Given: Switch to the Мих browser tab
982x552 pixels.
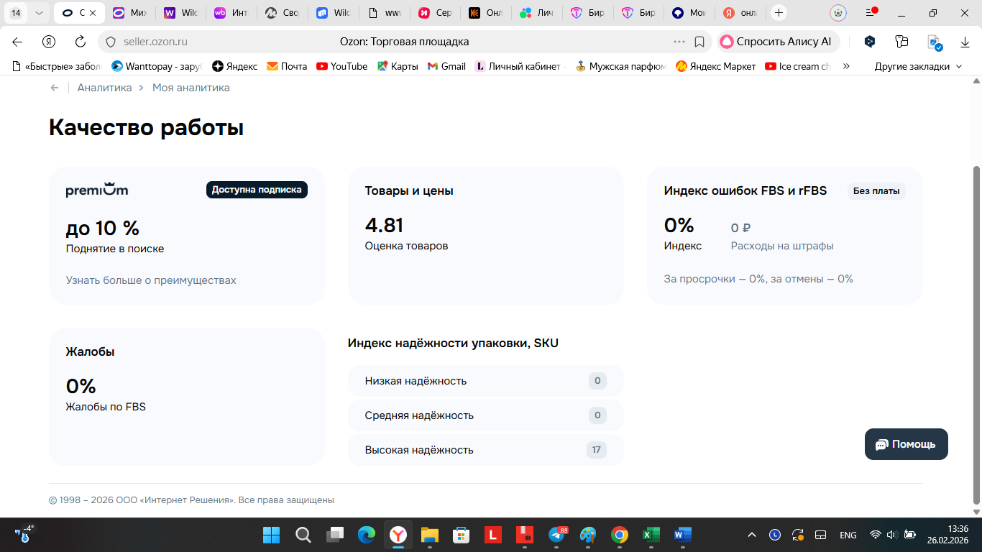Looking at the screenshot, I should click(131, 13).
